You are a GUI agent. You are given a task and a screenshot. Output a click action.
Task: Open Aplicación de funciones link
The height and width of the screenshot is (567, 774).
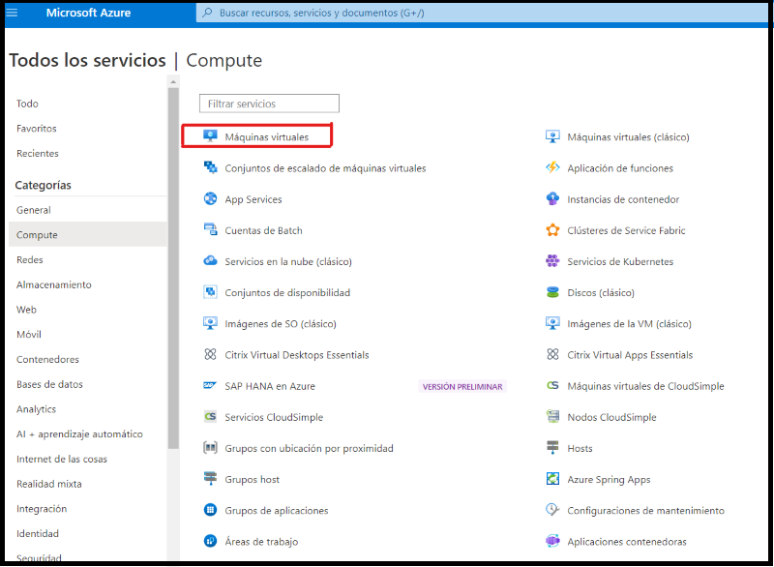point(620,168)
